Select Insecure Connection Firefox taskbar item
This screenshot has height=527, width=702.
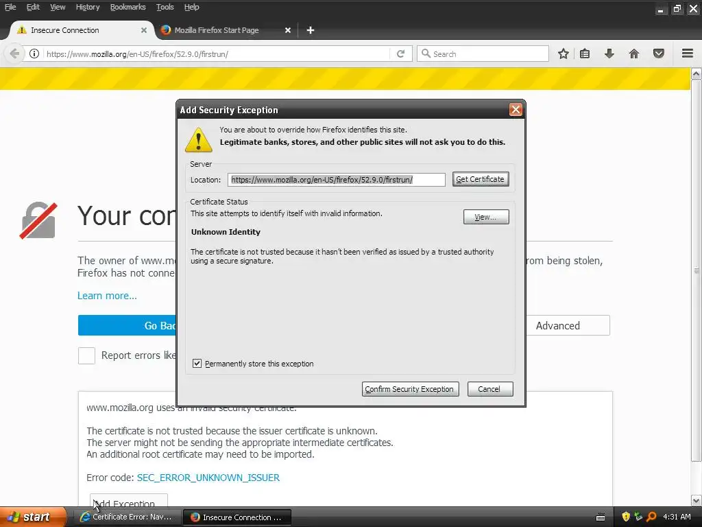tap(238, 517)
